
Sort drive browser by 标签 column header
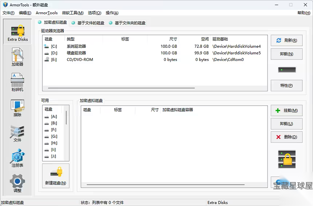[x=125, y=39]
